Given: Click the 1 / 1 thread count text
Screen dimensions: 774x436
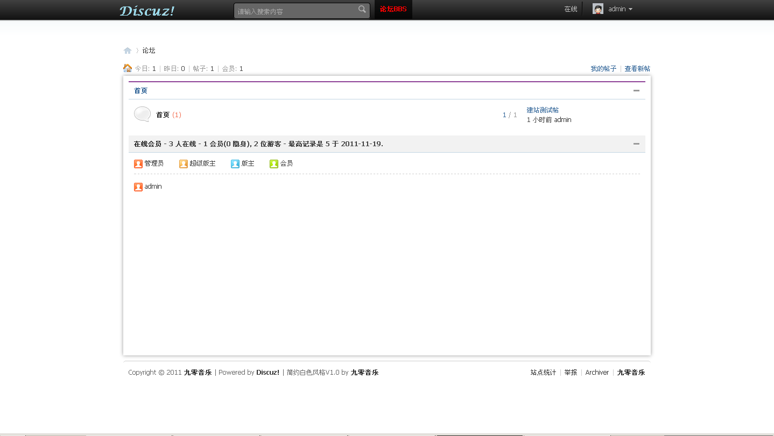Looking at the screenshot, I should click(509, 115).
